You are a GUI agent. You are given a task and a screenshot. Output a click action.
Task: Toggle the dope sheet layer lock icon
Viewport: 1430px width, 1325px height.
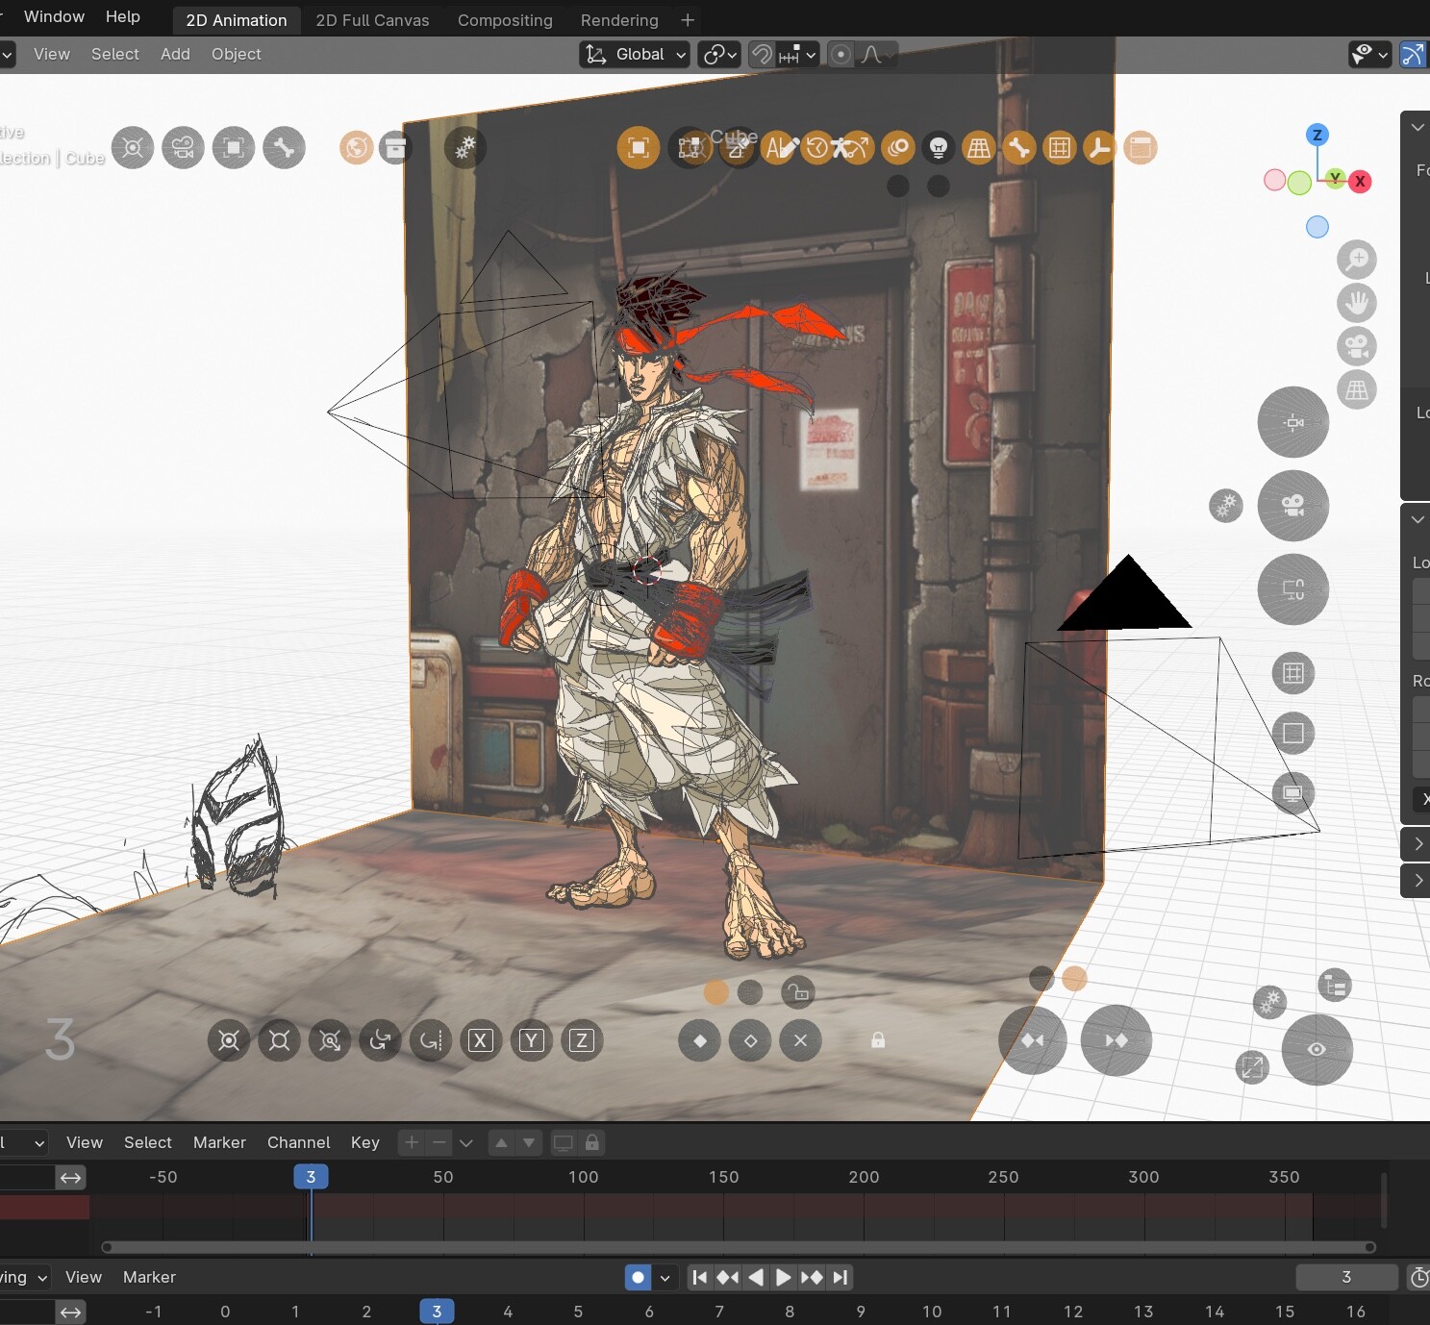(x=592, y=1142)
